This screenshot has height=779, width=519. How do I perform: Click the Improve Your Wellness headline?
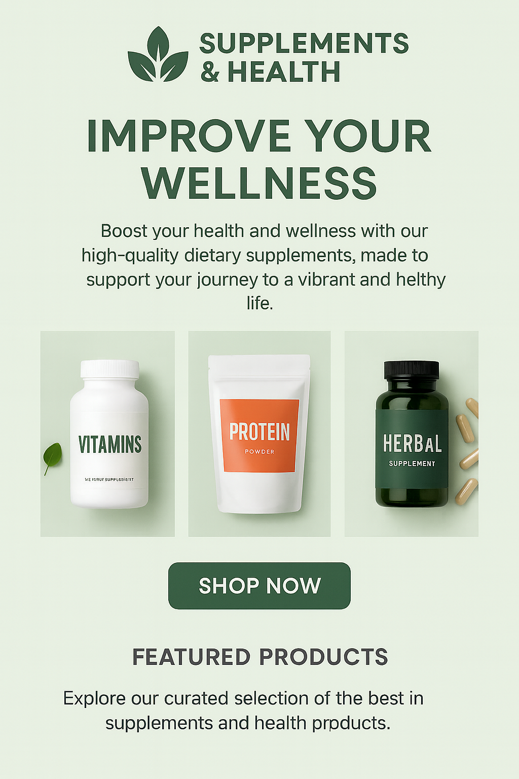(259, 159)
